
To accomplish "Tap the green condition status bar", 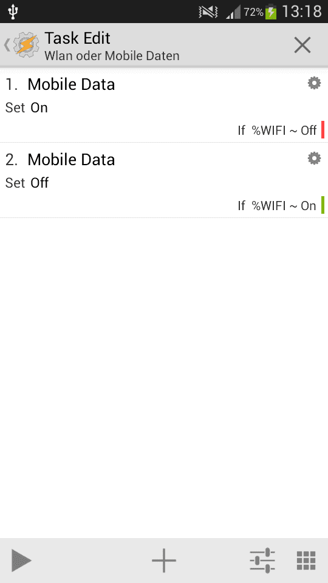I will click(x=323, y=205).
